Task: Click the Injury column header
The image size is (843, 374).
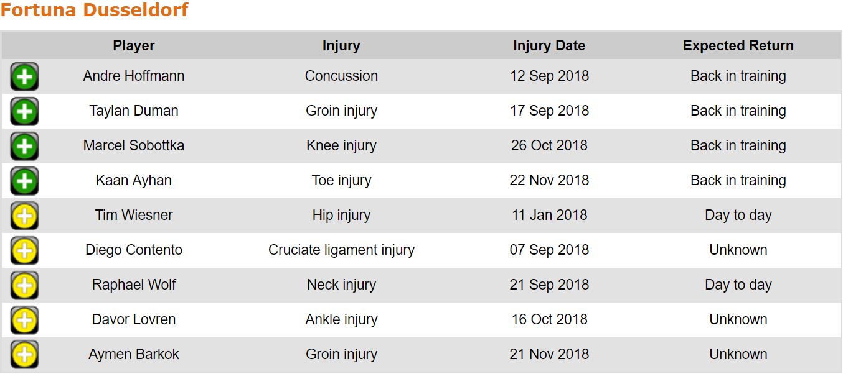Action: (341, 45)
